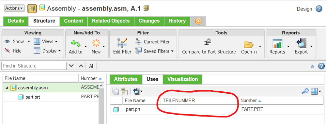
Task: Click Show eye icon in Viewing
Action: pyautogui.click(x=7, y=41)
